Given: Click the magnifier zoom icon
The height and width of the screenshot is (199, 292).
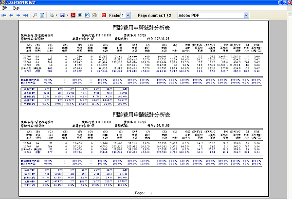Looking at the screenshot, I should coord(35,16).
